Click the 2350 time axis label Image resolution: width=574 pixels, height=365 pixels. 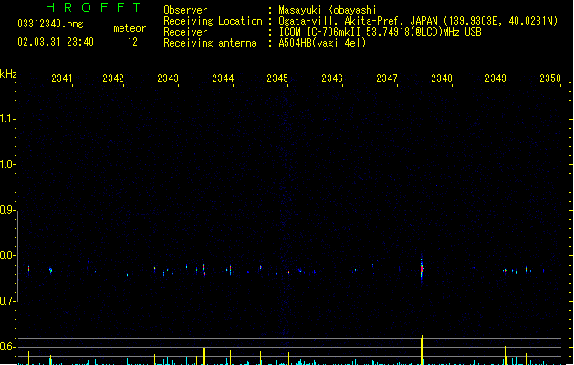click(550, 78)
